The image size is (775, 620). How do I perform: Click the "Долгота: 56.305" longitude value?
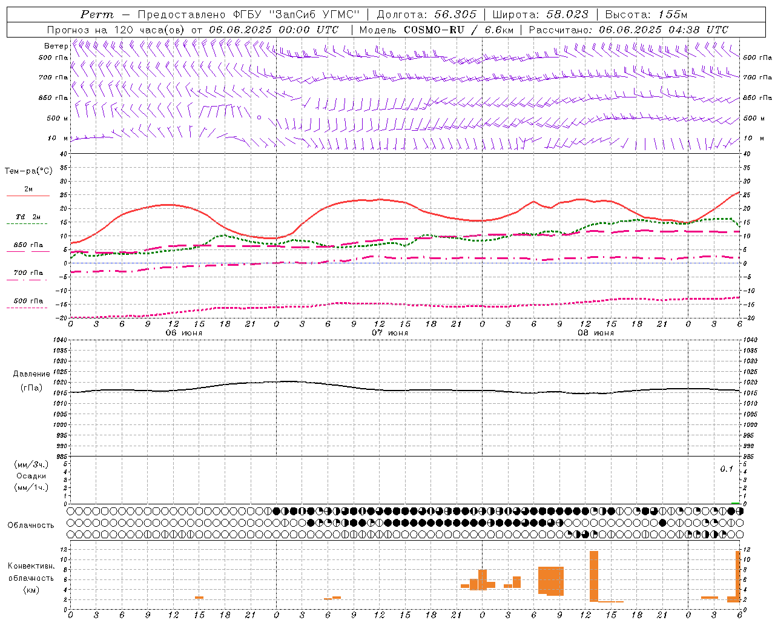(427, 15)
